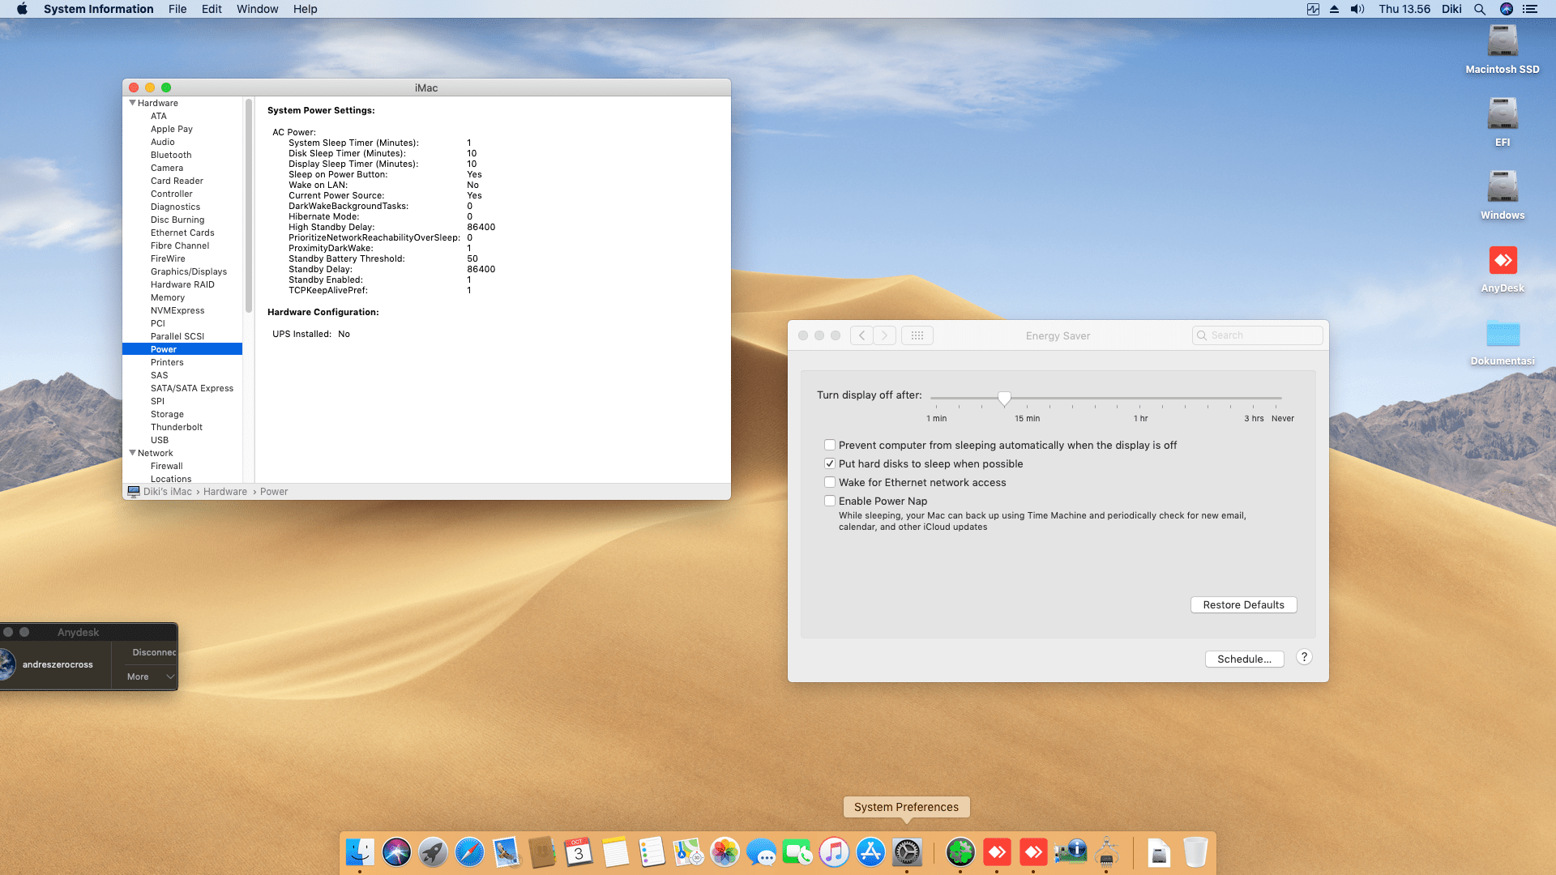Image resolution: width=1556 pixels, height=875 pixels.
Task: Open the File menu of System Information
Action: (x=177, y=9)
